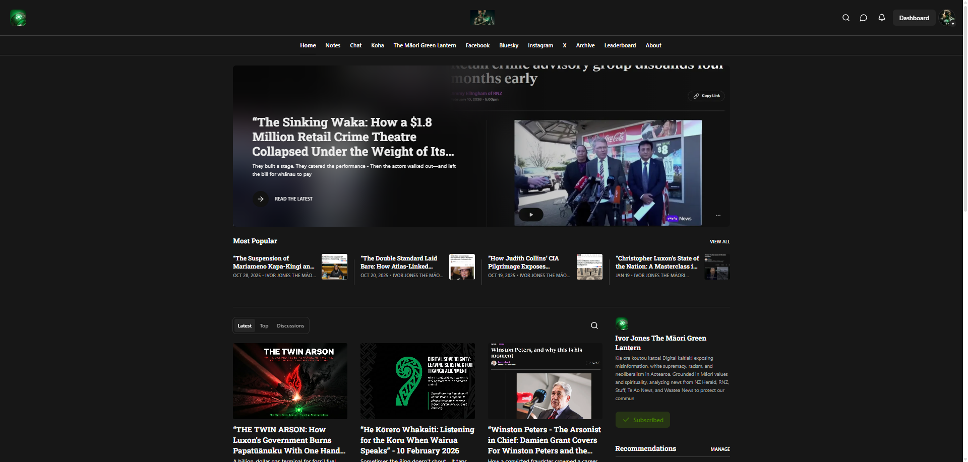Viewport: 968px width, 462px height.
Task: Open "Winston Peters - The Arsonist in Chief" title
Action: [x=544, y=440]
